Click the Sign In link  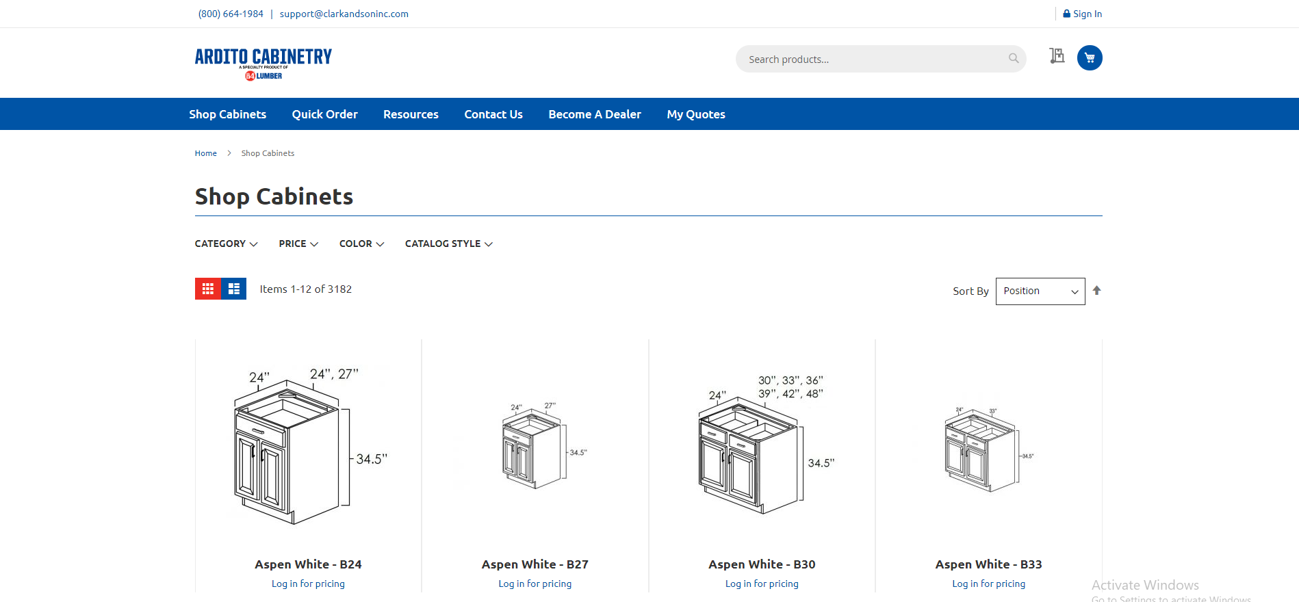point(1082,14)
